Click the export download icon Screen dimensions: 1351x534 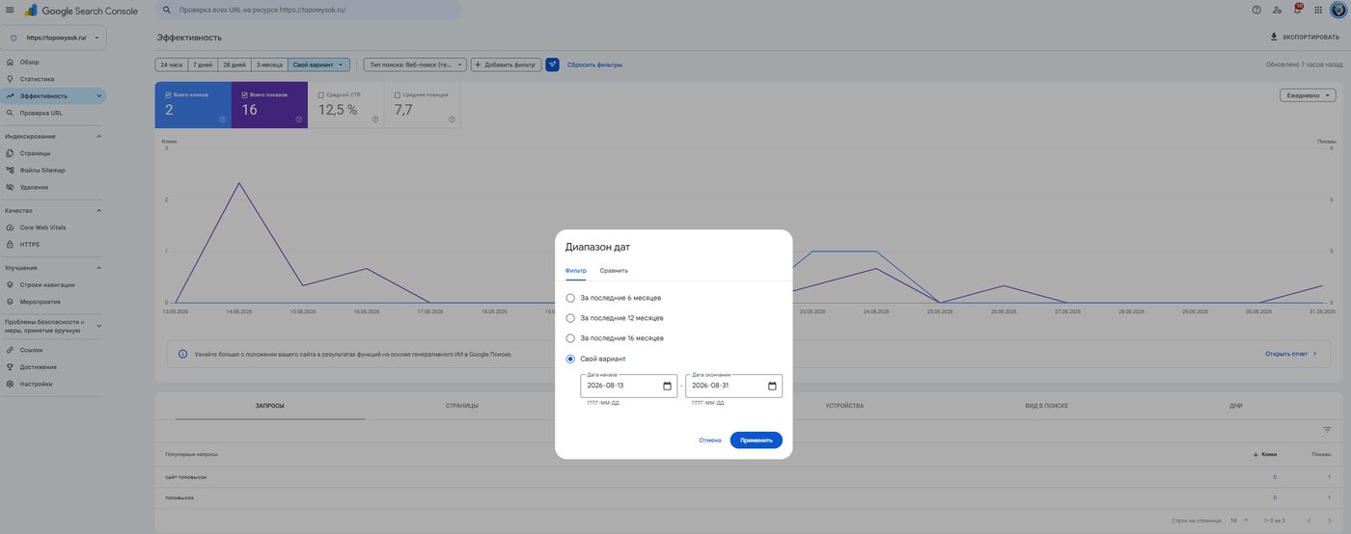click(1274, 37)
